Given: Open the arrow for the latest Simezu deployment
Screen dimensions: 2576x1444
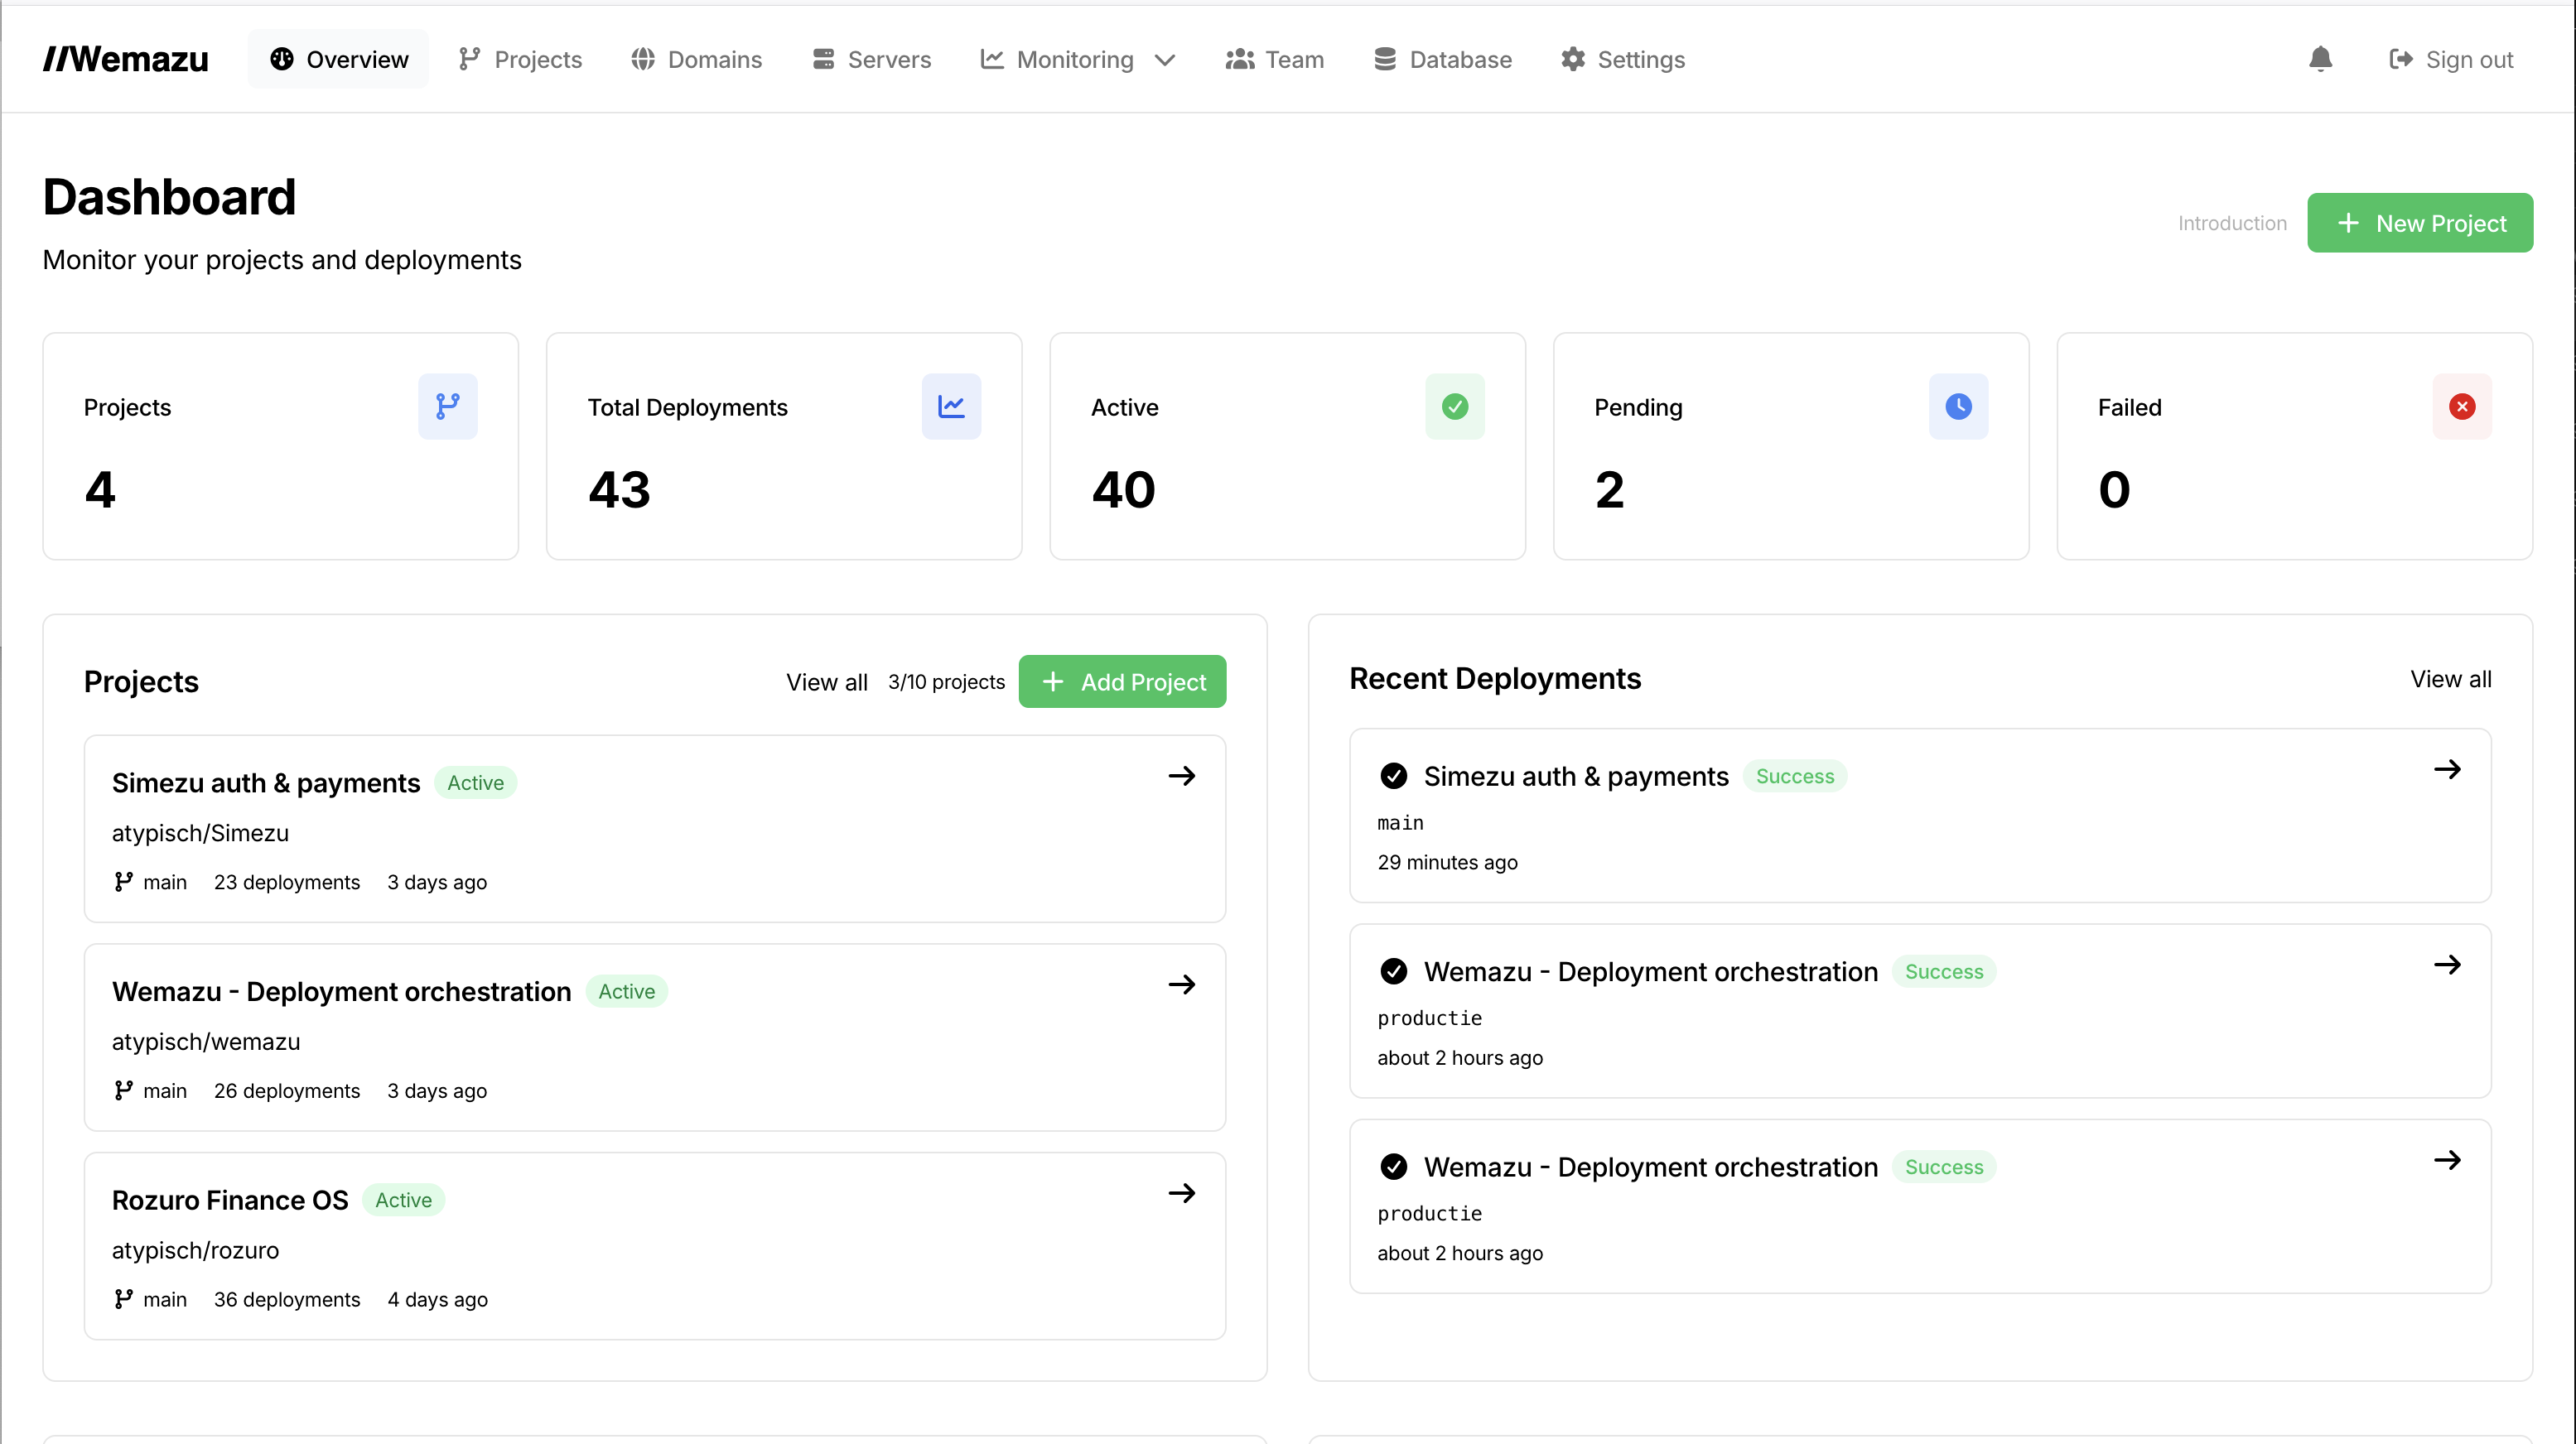Looking at the screenshot, I should [2448, 768].
